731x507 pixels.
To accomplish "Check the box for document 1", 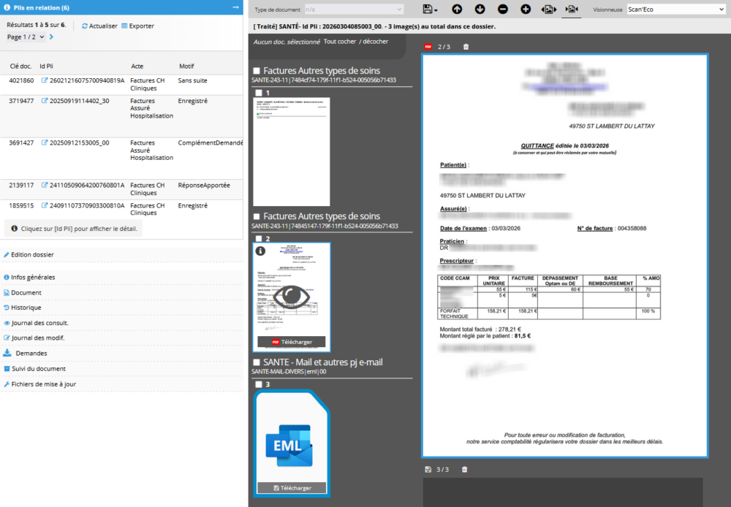I will pos(259,94).
